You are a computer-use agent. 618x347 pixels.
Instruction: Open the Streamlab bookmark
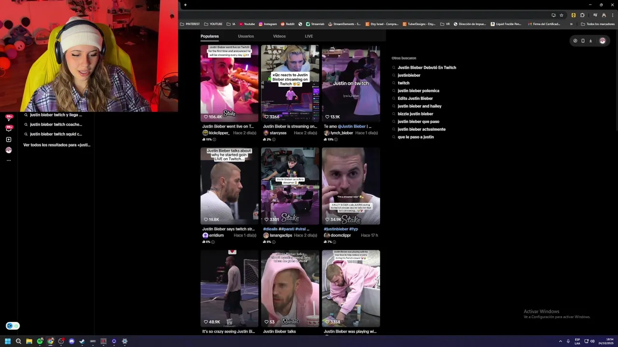315,24
